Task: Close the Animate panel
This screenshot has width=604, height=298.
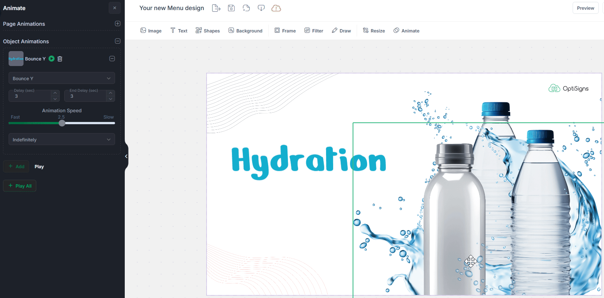Action: pos(115,8)
